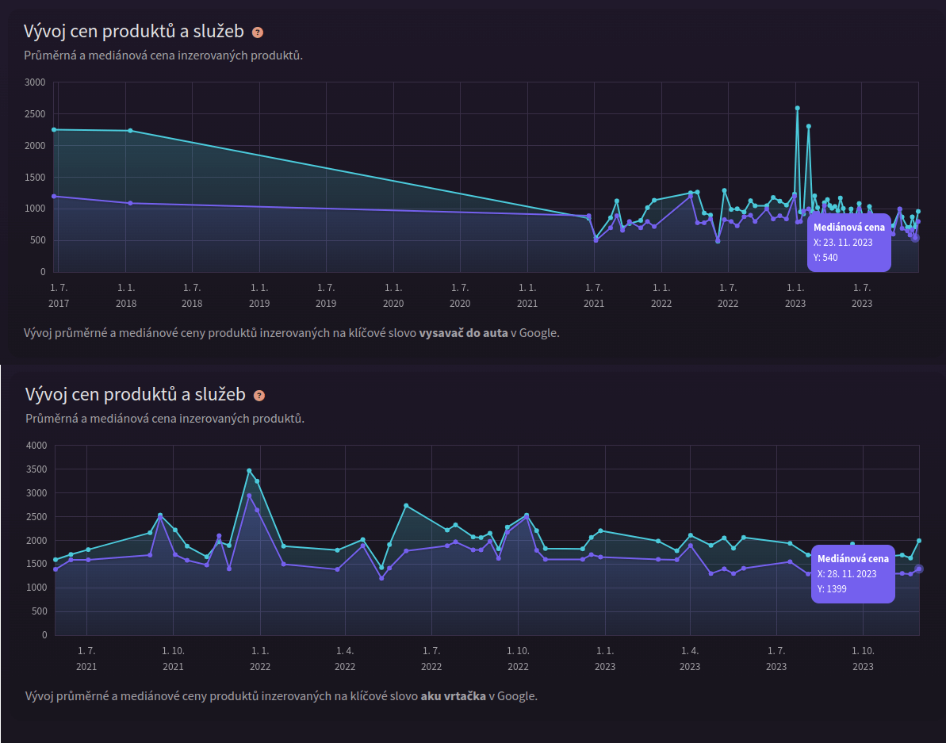Click the average-price spike near 2300 in the vysavač chart
The width and height of the screenshot is (946, 743).
click(x=809, y=126)
